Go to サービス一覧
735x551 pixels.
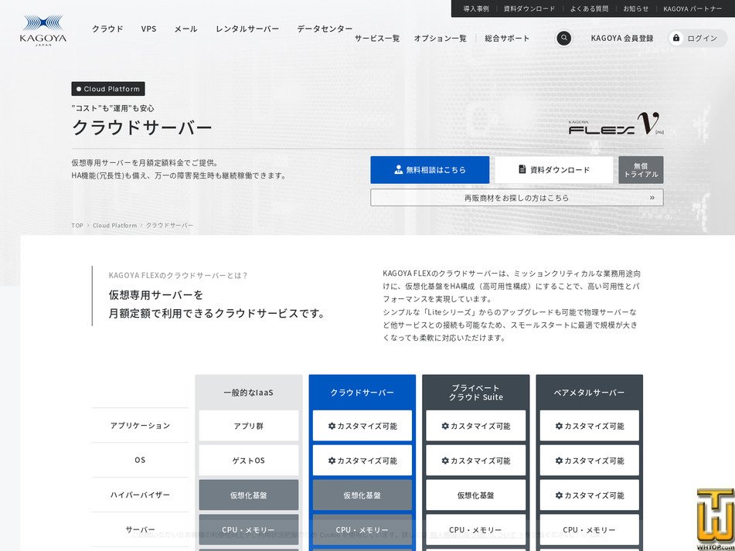(x=377, y=39)
